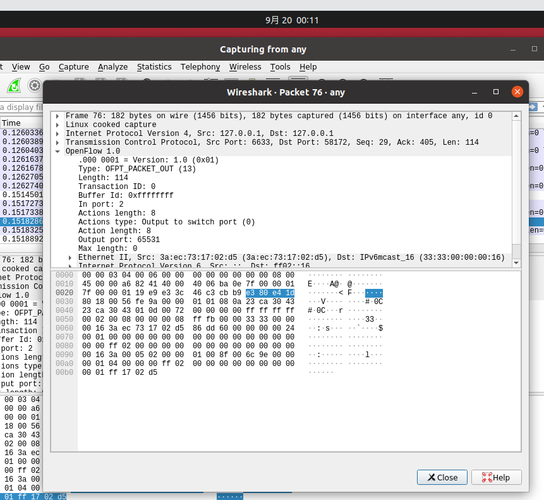Expand the Linux cooked capture row
The image size is (544, 500).
click(57, 125)
